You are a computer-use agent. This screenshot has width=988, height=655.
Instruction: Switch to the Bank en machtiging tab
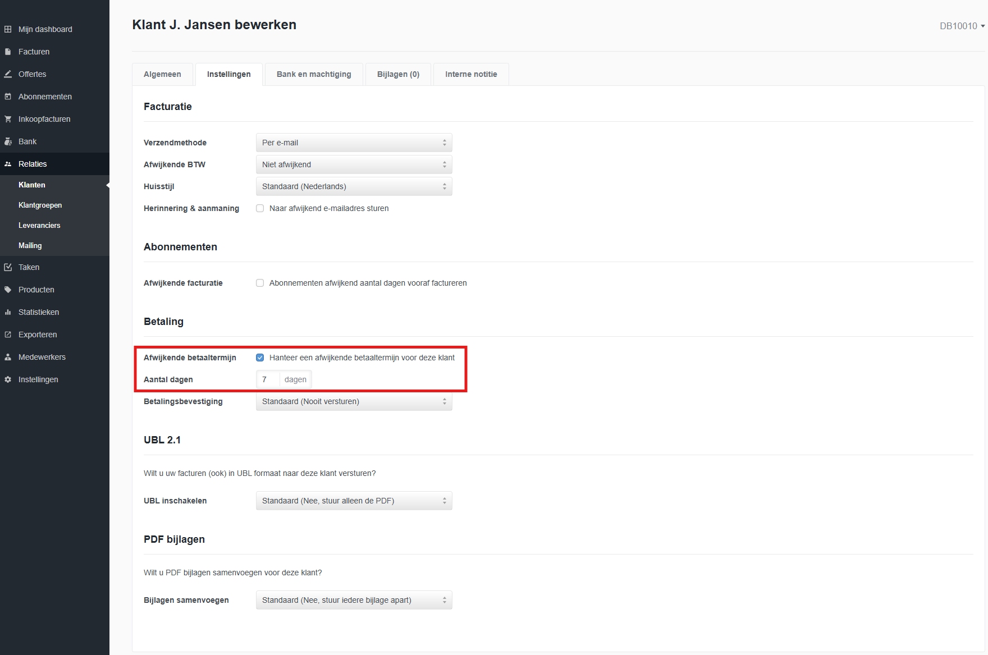tap(314, 74)
